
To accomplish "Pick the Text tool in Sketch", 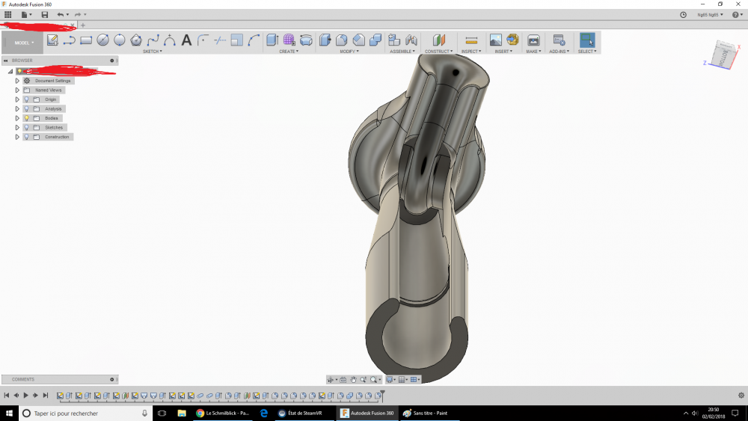I will (x=186, y=40).
